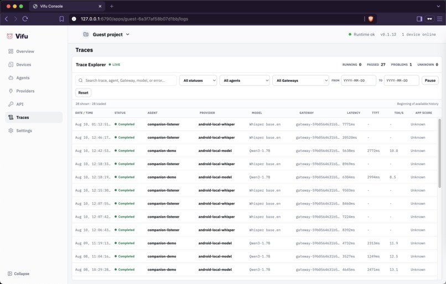Screen dimensions: 446x284
Task: Click the Collapse label in the sidebar
Action: [x=22, y=274]
